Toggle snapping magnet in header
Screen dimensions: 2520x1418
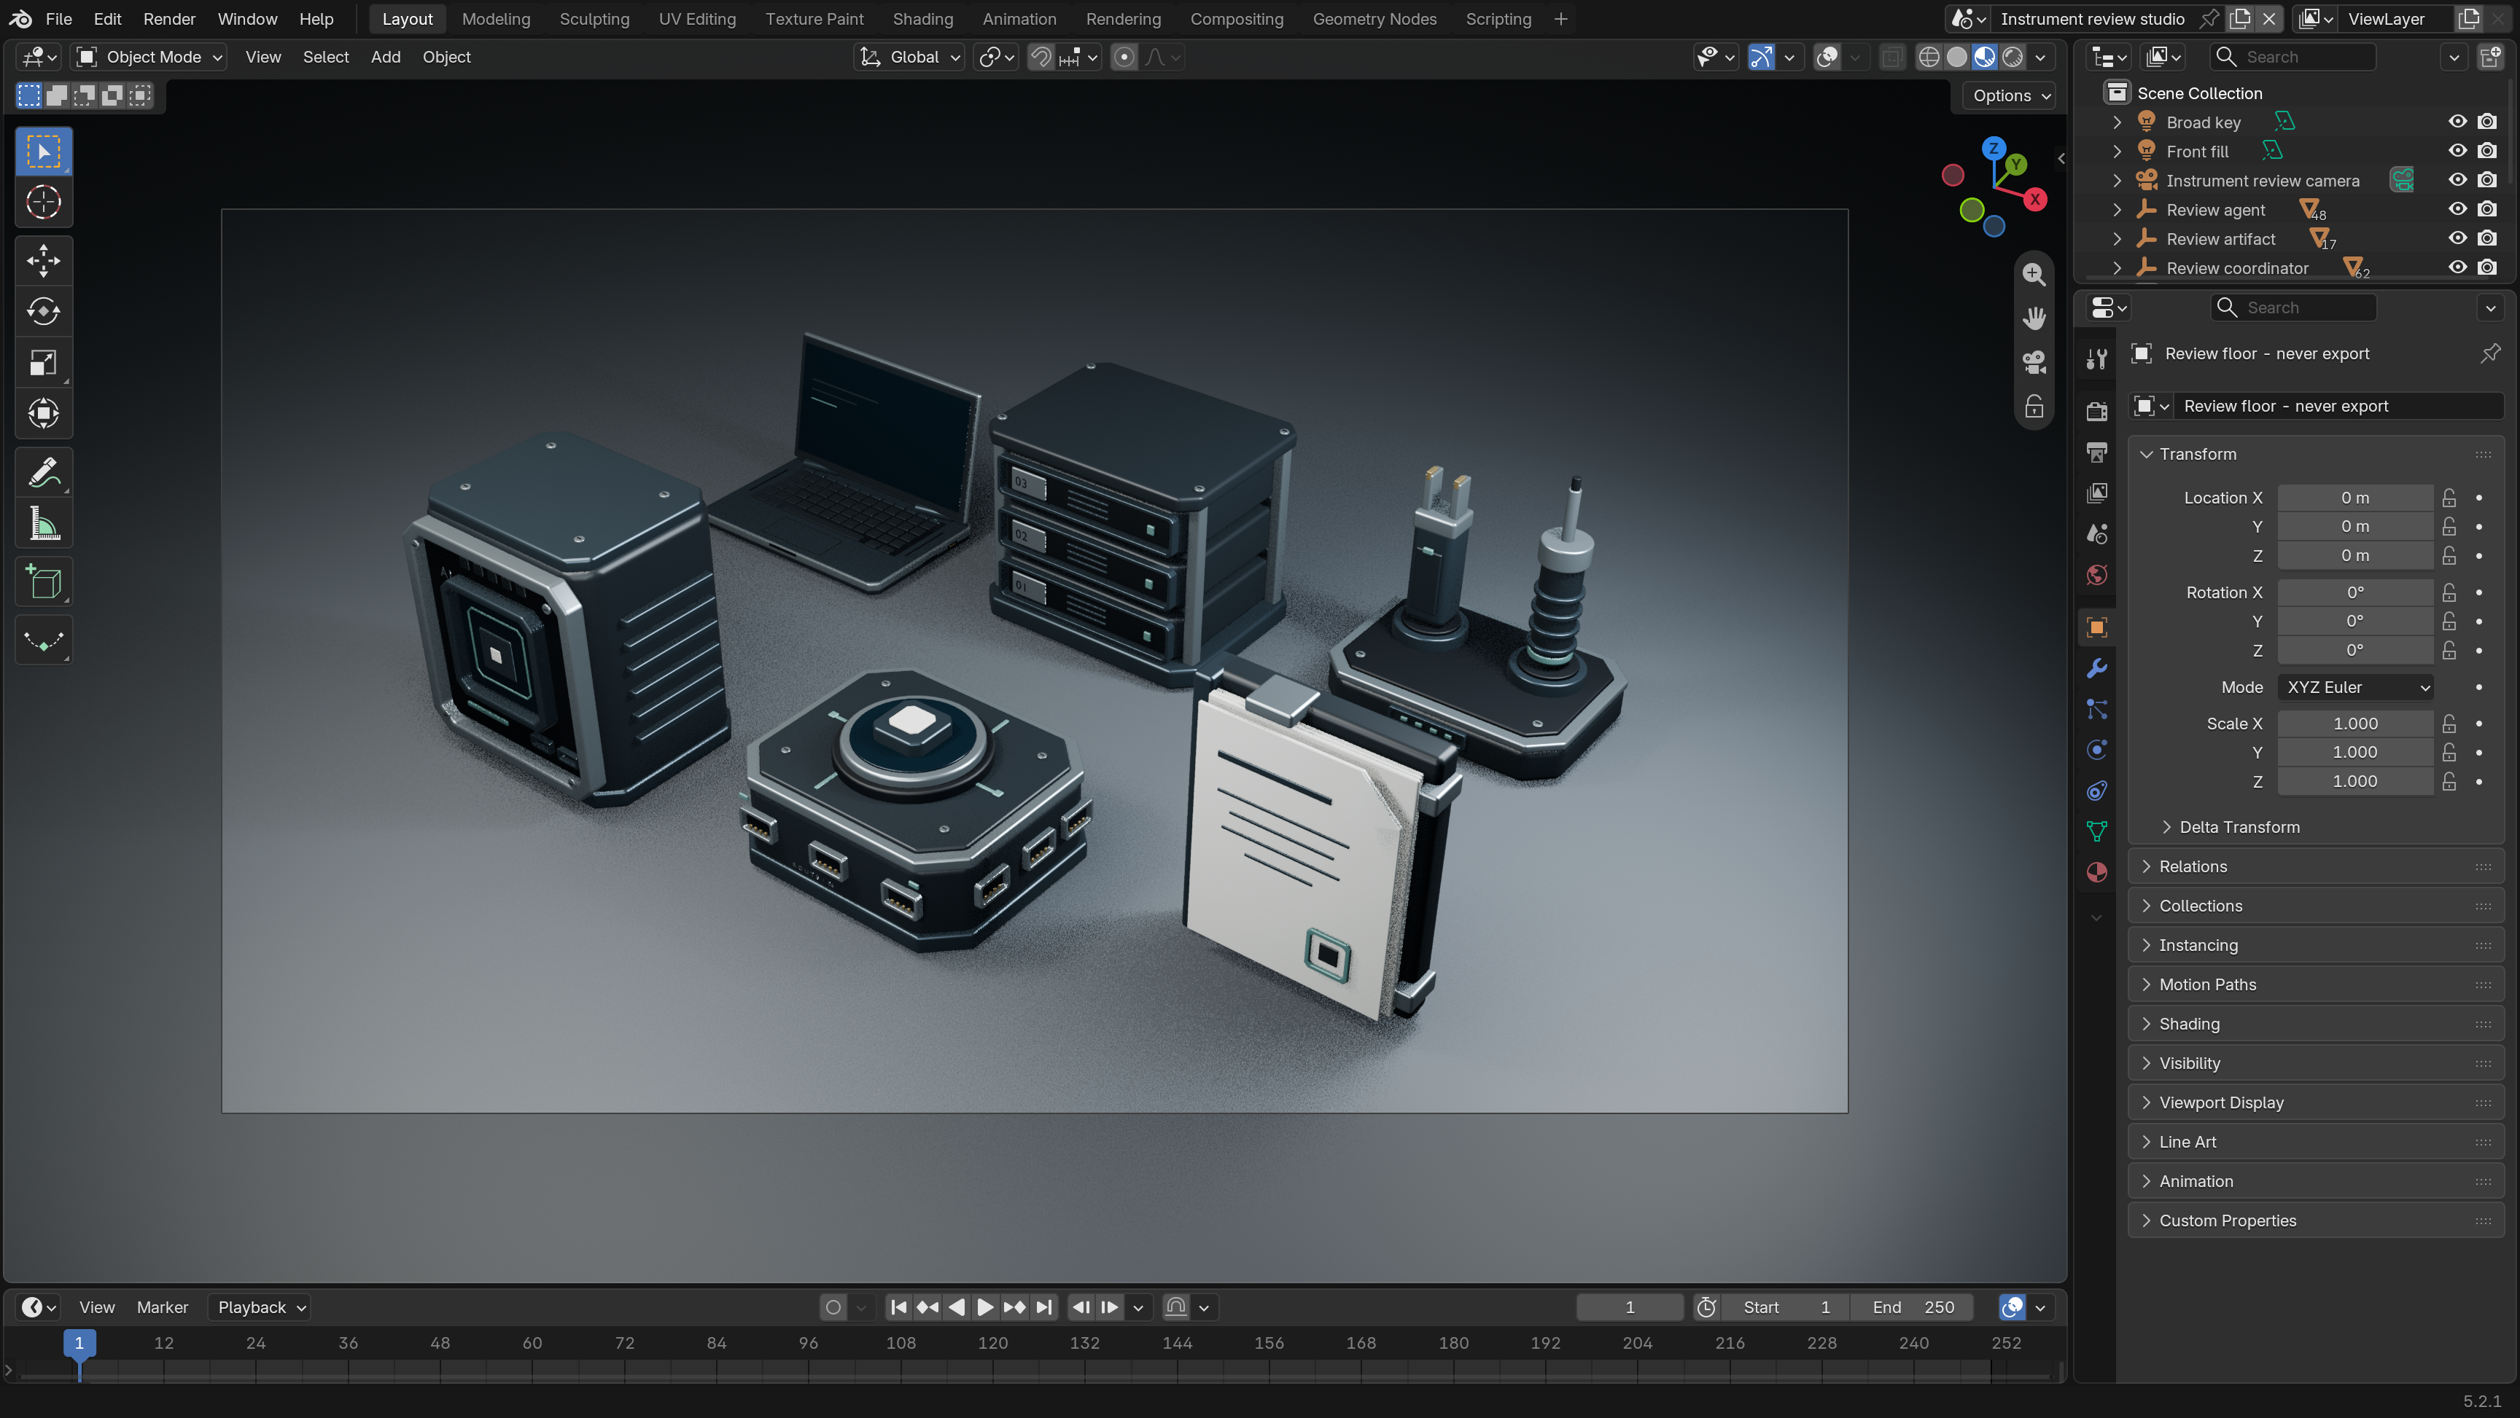coord(1041,57)
